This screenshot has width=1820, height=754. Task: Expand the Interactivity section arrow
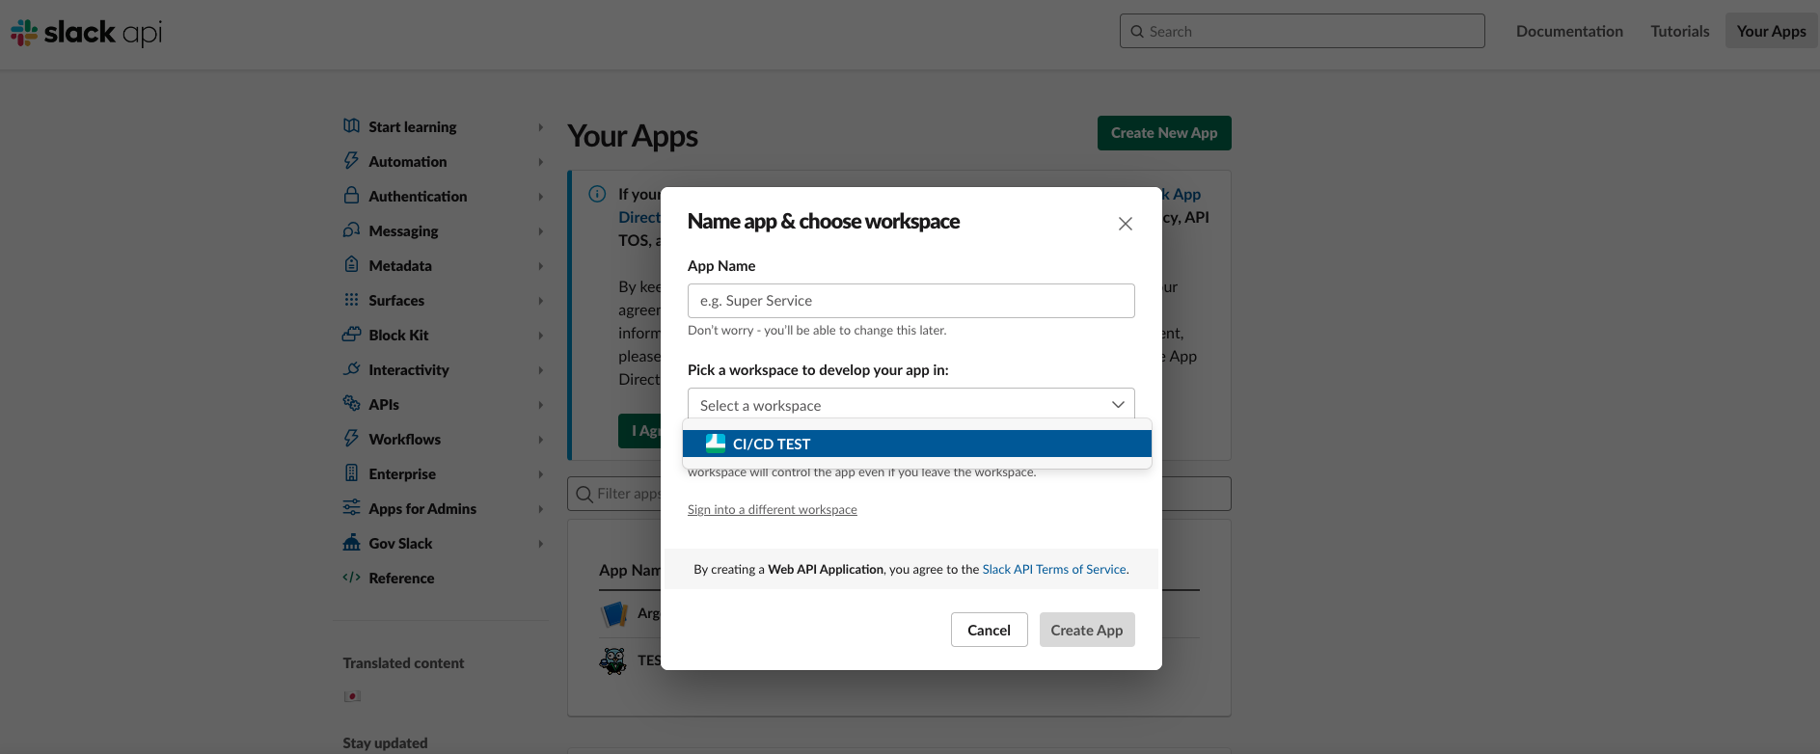(540, 370)
